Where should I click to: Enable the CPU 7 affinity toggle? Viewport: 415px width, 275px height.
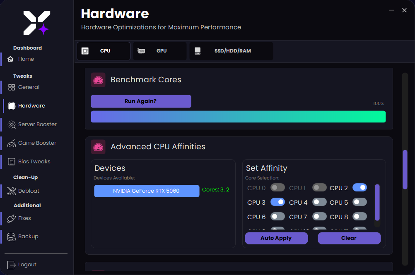319,216
